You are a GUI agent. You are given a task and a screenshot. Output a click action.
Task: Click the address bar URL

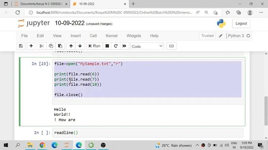coord(114,12)
